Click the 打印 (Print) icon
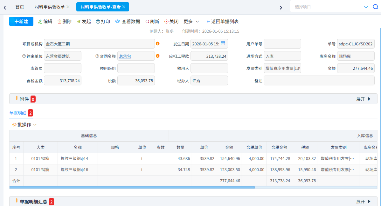 click(x=98, y=22)
